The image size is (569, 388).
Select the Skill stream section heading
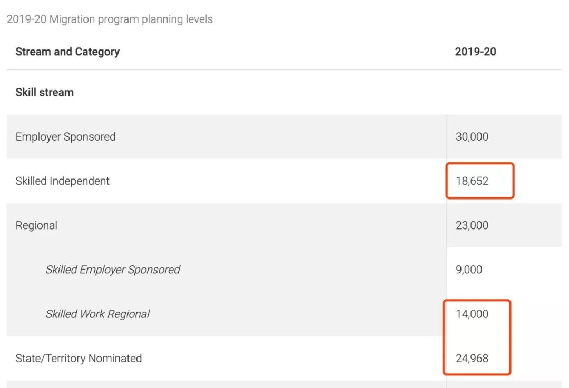45,92
